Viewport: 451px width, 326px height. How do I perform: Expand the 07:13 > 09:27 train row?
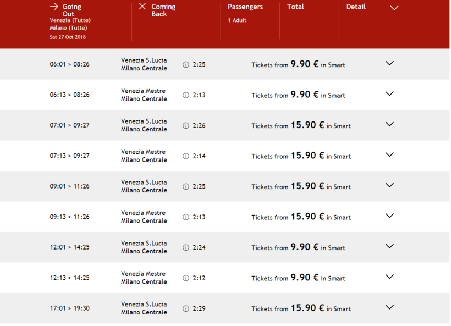pos(389,155)
